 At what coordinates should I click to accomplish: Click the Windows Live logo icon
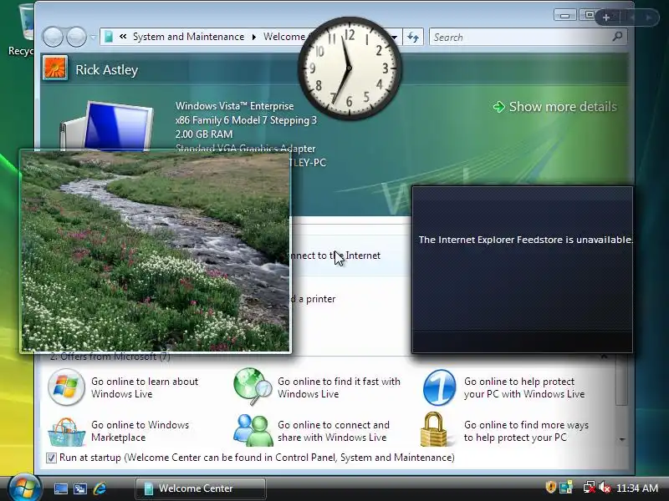point(66,387)
